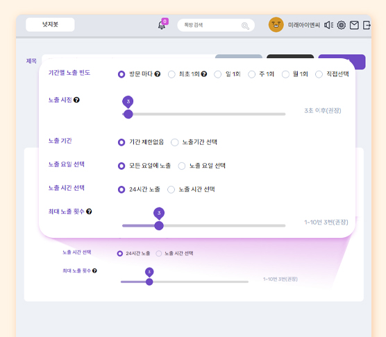This screenshot has width=386, height=337.
Task: Open the mail envelope icon
Action: tap(354, 25)
